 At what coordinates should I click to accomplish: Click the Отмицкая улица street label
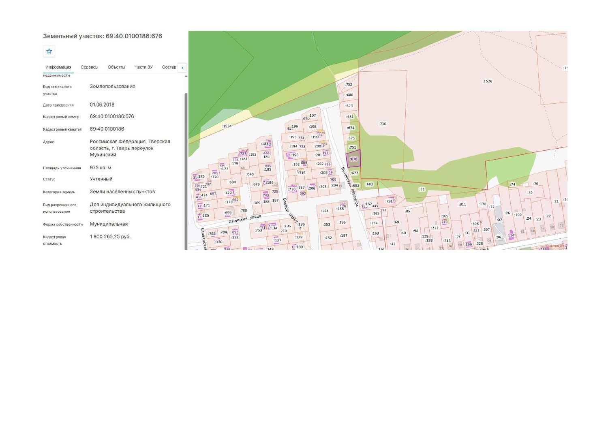click(x=245, y=219)
